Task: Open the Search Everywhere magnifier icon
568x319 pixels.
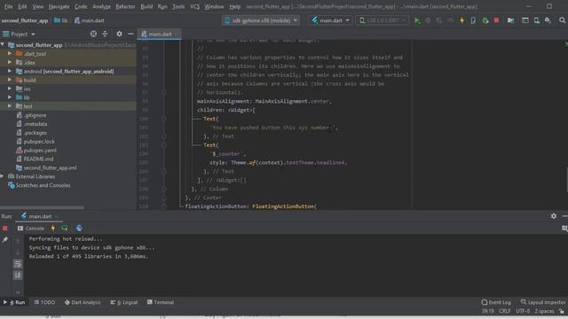Action: [562, 20]
